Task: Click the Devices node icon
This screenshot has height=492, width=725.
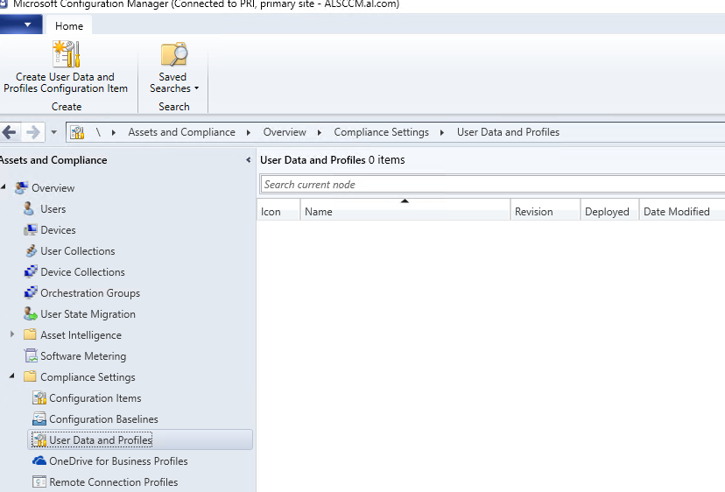Action: [31, 230]
